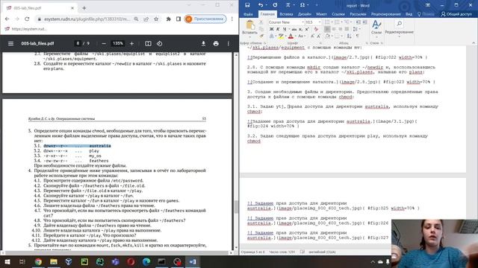Viewport: 478px width, 268px height.
Task: Click the fit to page button
Action: click(x=148, y=43)
